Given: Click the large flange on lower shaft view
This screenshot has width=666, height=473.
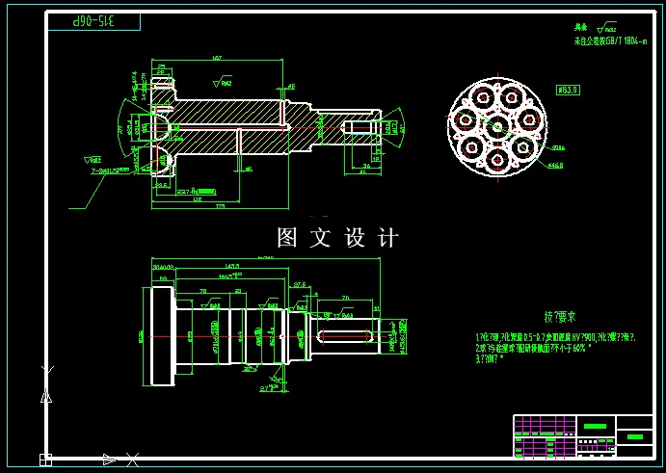Looking at the screenshot, I should point(163,336).
